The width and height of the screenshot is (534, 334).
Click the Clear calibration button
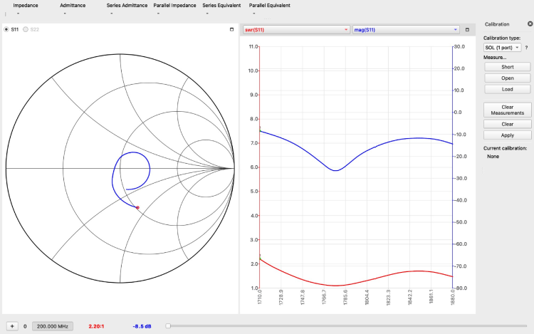[x=507, y=124]
